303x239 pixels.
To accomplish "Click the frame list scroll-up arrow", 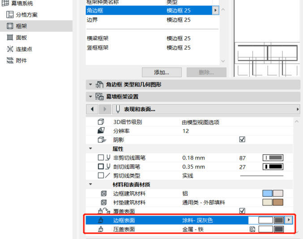I will point(223,9).
